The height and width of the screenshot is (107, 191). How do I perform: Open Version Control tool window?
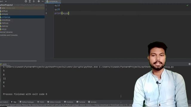(4, 102)
